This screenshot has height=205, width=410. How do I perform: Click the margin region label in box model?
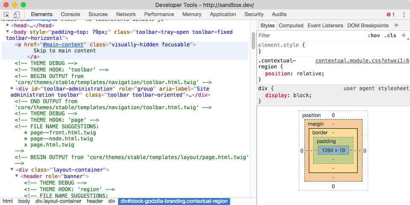(316, 124)
